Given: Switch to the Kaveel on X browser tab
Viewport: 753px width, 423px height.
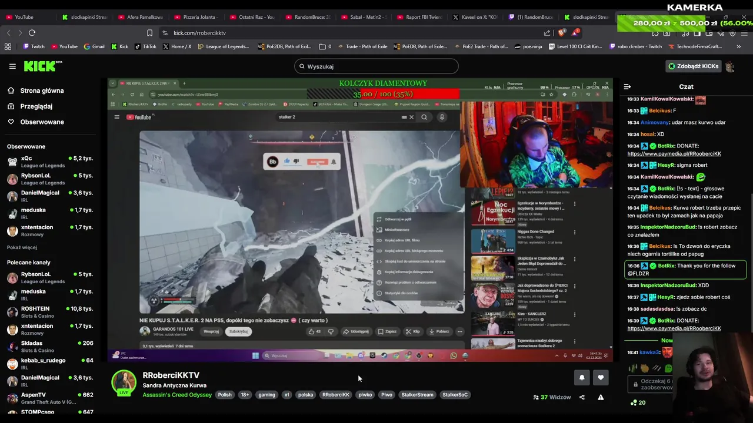Looking at the screenshot, I should tap(475, 17).
